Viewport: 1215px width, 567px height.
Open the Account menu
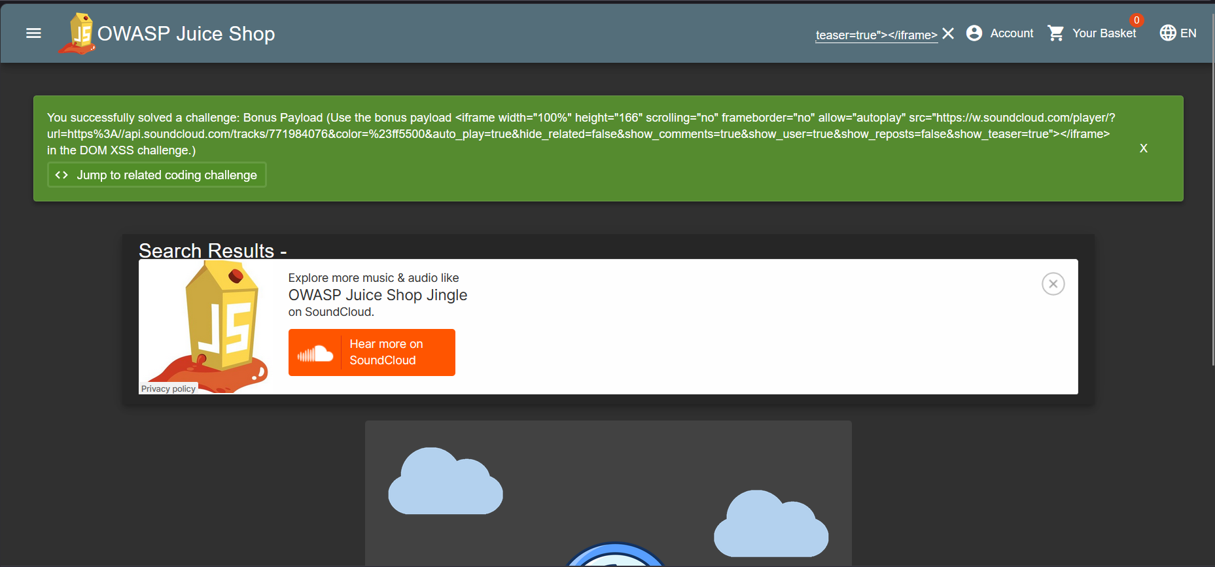[x=1000, y=33]
